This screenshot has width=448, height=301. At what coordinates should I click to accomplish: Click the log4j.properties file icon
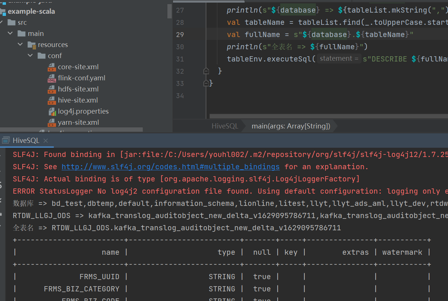coord(52,111)
